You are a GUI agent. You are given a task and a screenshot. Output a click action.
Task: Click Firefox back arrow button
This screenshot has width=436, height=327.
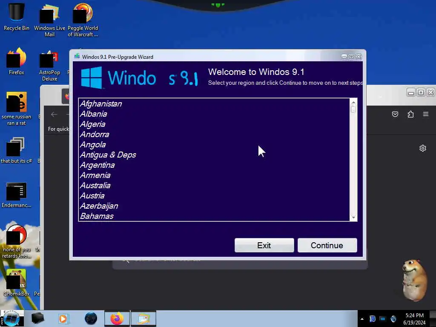(x=54, y=114)
